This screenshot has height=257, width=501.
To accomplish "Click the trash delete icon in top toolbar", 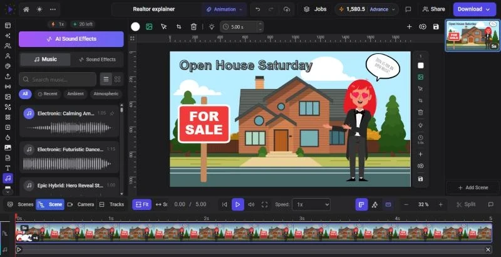I will pos(194,27).
